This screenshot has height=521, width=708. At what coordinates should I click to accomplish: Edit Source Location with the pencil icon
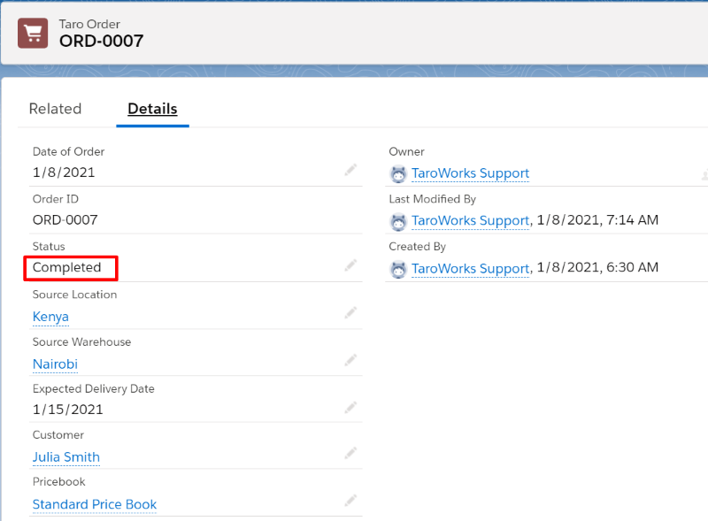(350, 311)
